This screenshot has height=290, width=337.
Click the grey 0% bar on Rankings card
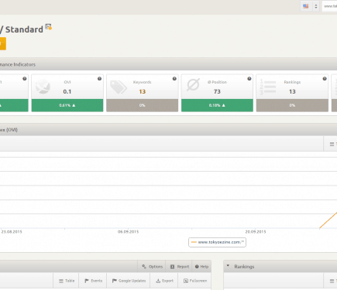(292, 105)
